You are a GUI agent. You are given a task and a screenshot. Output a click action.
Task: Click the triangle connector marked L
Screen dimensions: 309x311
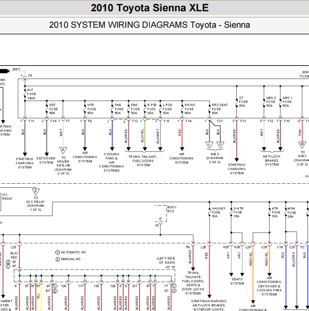coord(209,145)
